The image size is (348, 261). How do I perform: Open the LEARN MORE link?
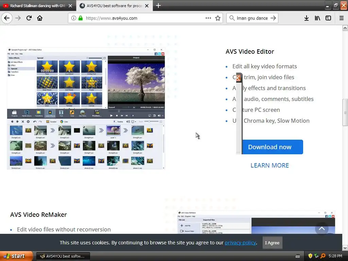point(269,166)
